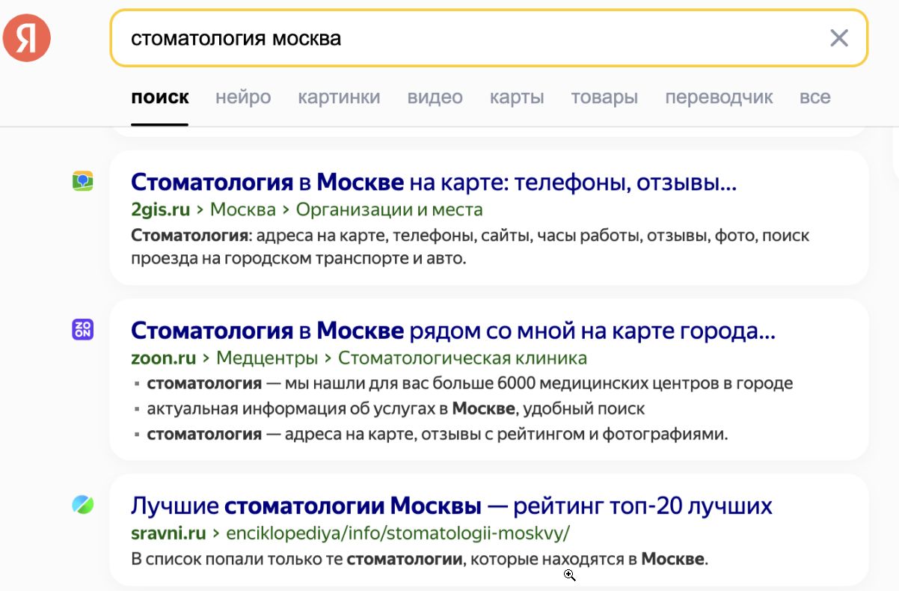This screenshot has width=899, height=591.
Task: Open the 'Организации и места' breadcrumb
Action: [x=390, y=209]
